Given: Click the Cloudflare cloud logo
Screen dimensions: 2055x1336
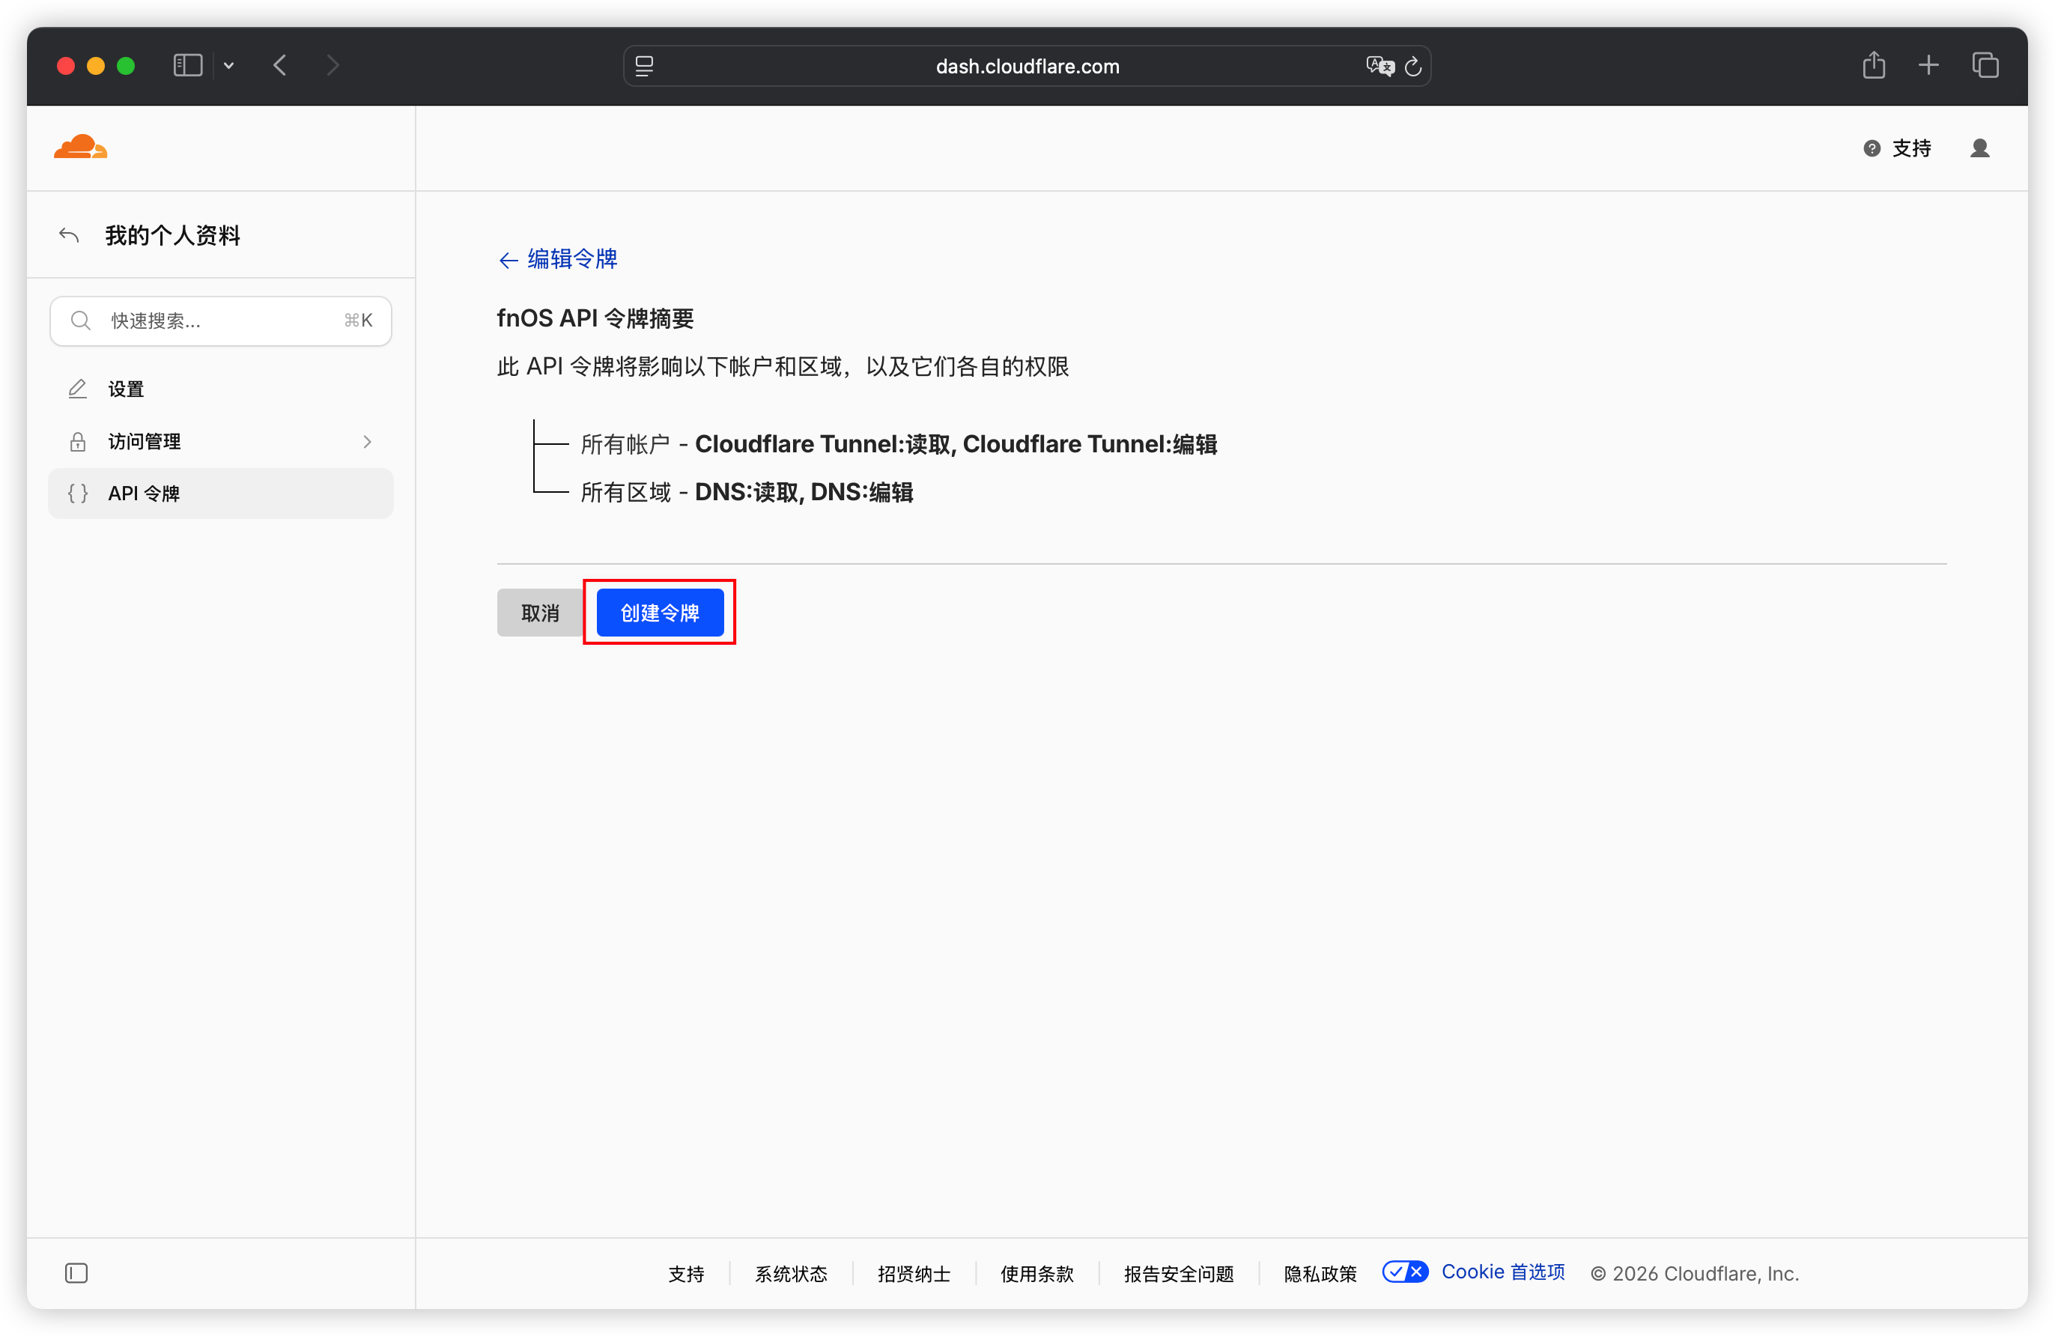Looking at the screenshot, I should [x=80, y=147].
